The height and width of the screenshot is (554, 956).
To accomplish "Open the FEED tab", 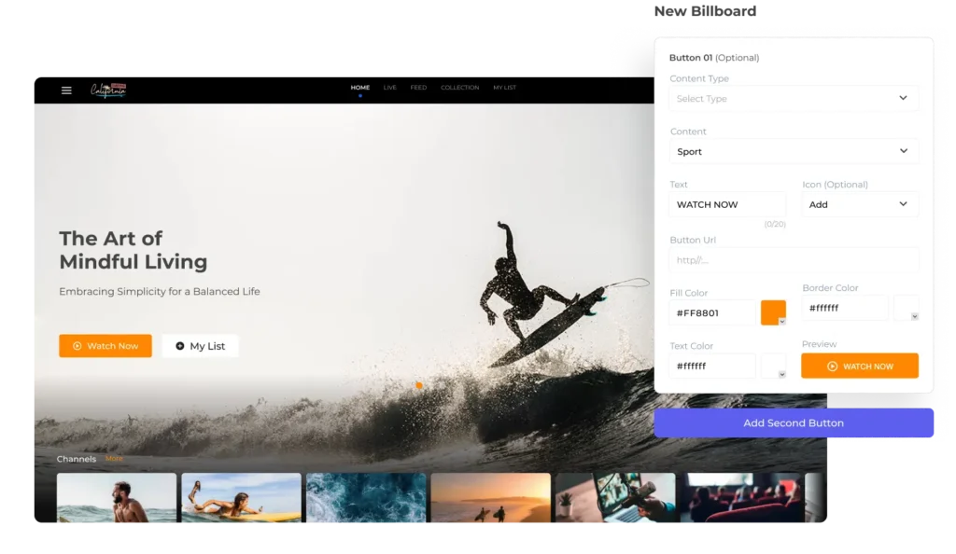I will pos(418,88).
